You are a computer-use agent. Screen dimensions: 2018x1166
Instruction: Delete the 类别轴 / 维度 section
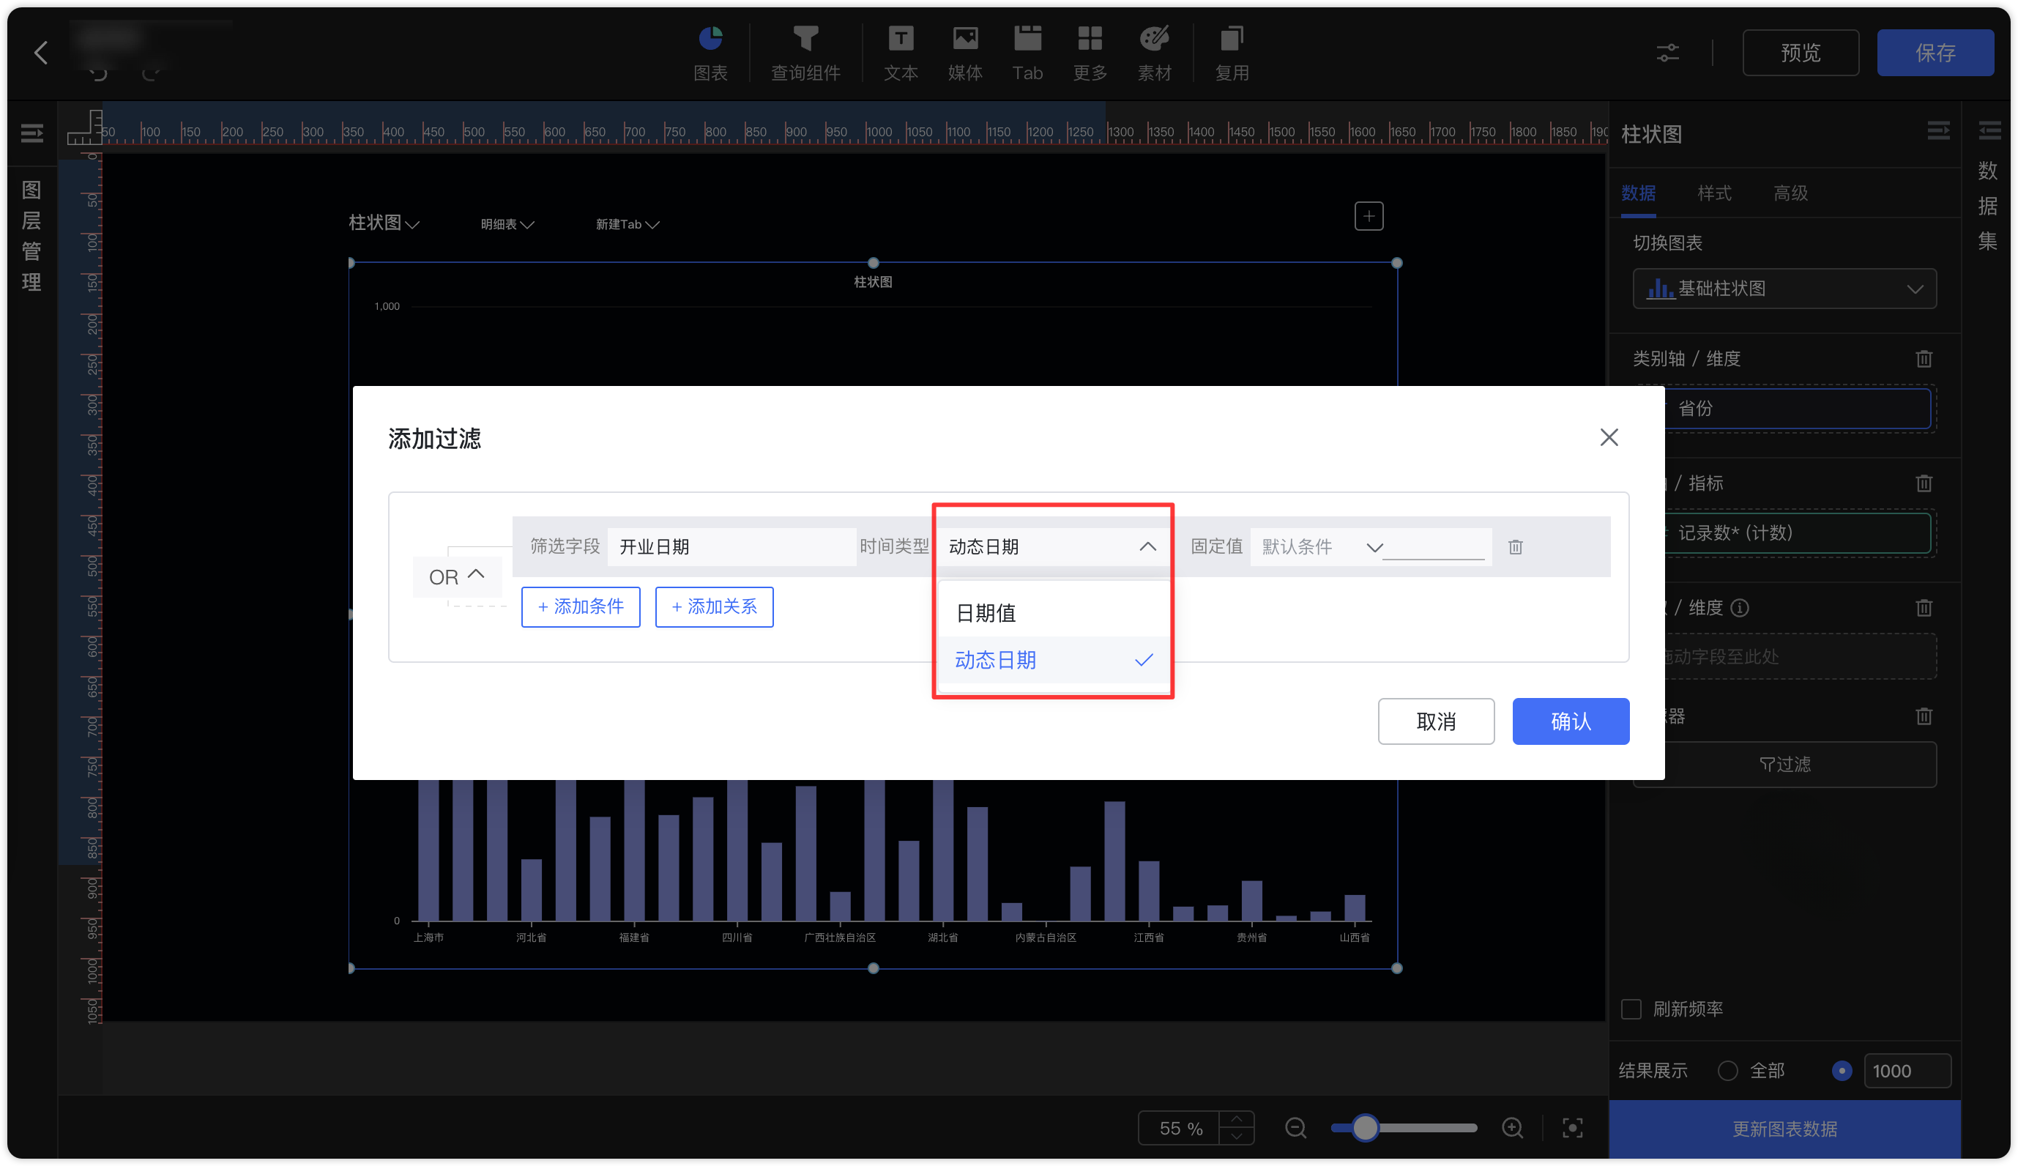(x=1924, y=359)
